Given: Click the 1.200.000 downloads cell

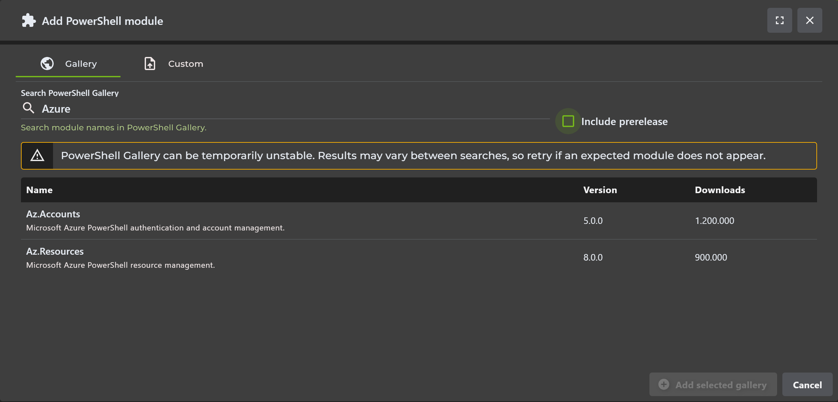Looking at the screenshot, I should [714, 221].
